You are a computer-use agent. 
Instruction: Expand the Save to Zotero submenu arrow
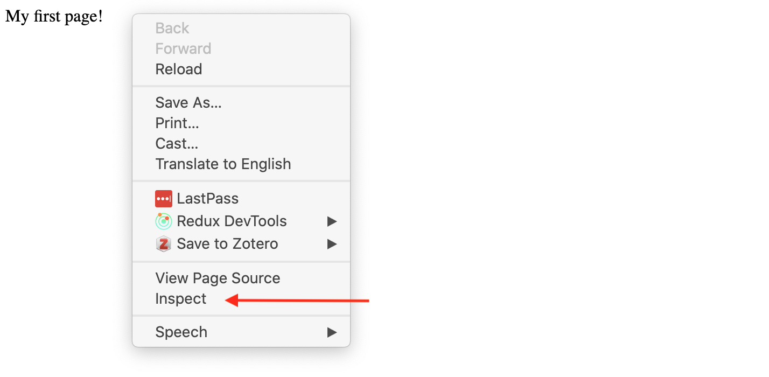point(332,244)
